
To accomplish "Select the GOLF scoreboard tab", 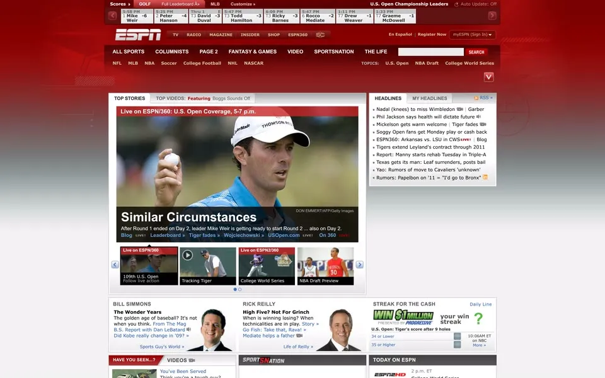I will click(x=145, y=4).
